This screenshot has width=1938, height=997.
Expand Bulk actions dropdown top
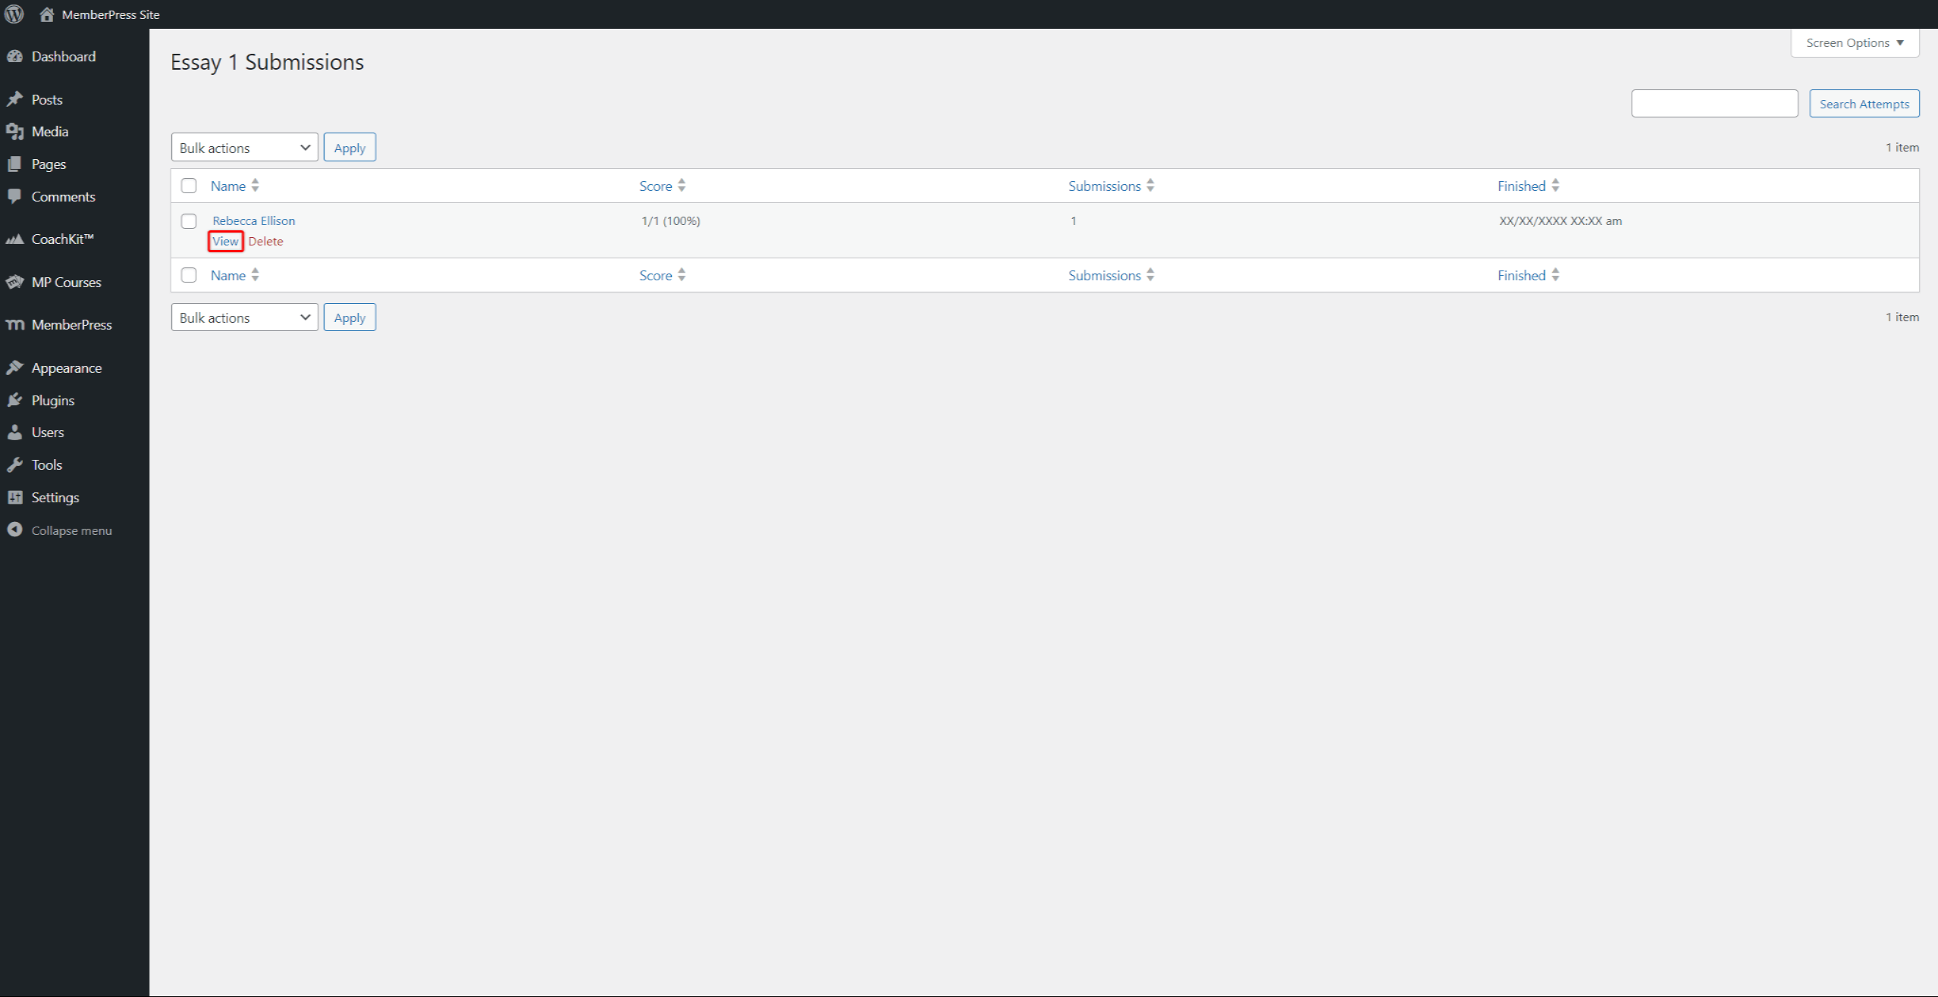pos(244,148)
